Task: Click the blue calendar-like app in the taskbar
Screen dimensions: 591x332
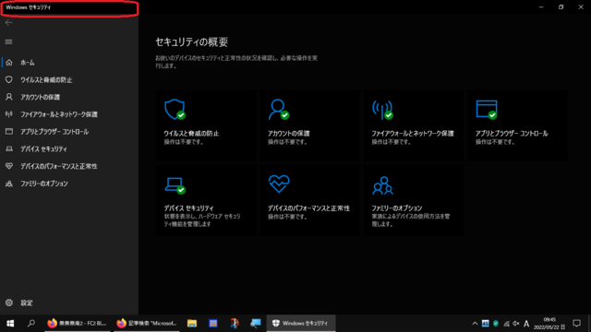Action: click(x=213, y=324)
